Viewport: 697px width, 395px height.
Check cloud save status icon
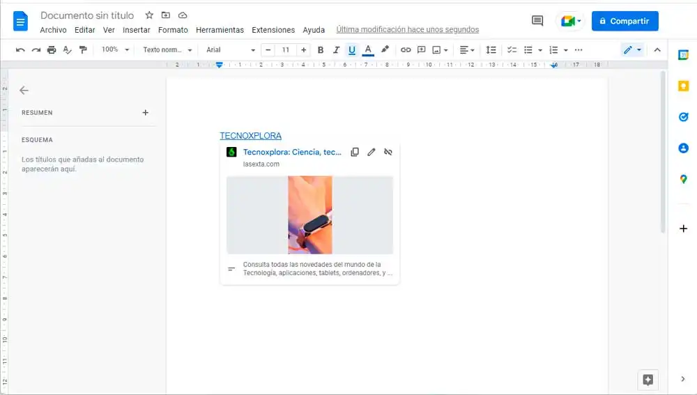coord(183,15)
